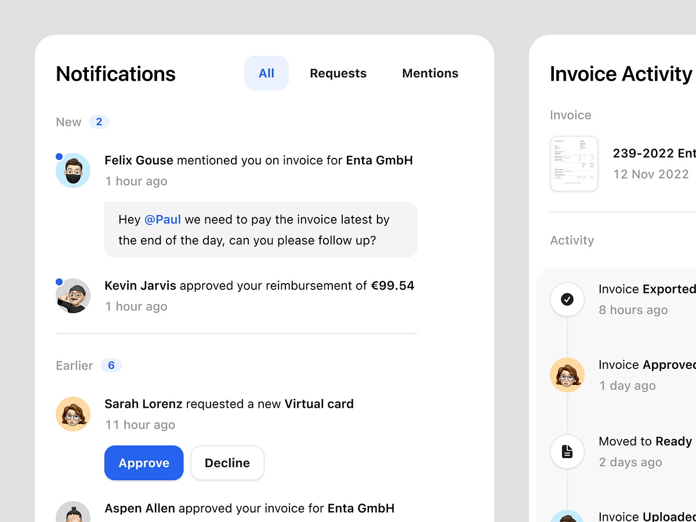Mark Felix Gouse's notification as read via blue dot

tap(59, 156)
